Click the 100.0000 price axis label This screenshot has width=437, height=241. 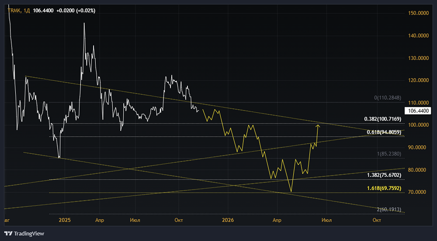[418, 125]
